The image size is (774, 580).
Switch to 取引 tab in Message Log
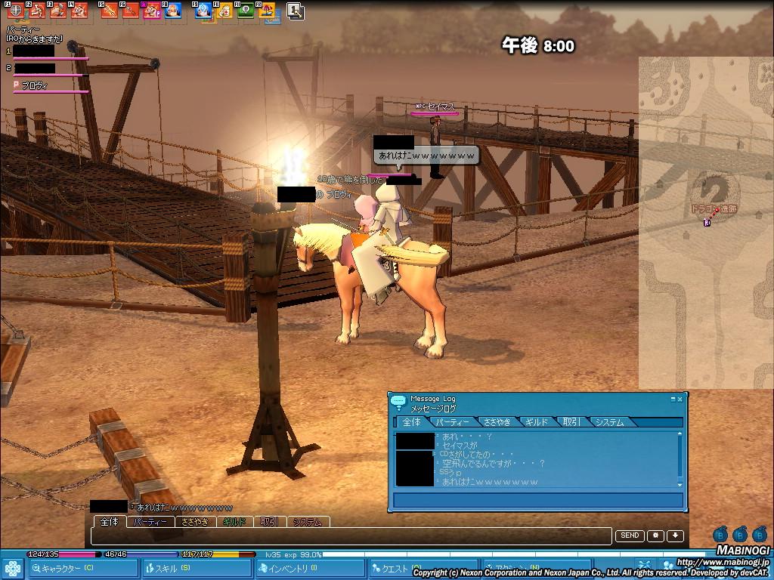click(571, 422)
